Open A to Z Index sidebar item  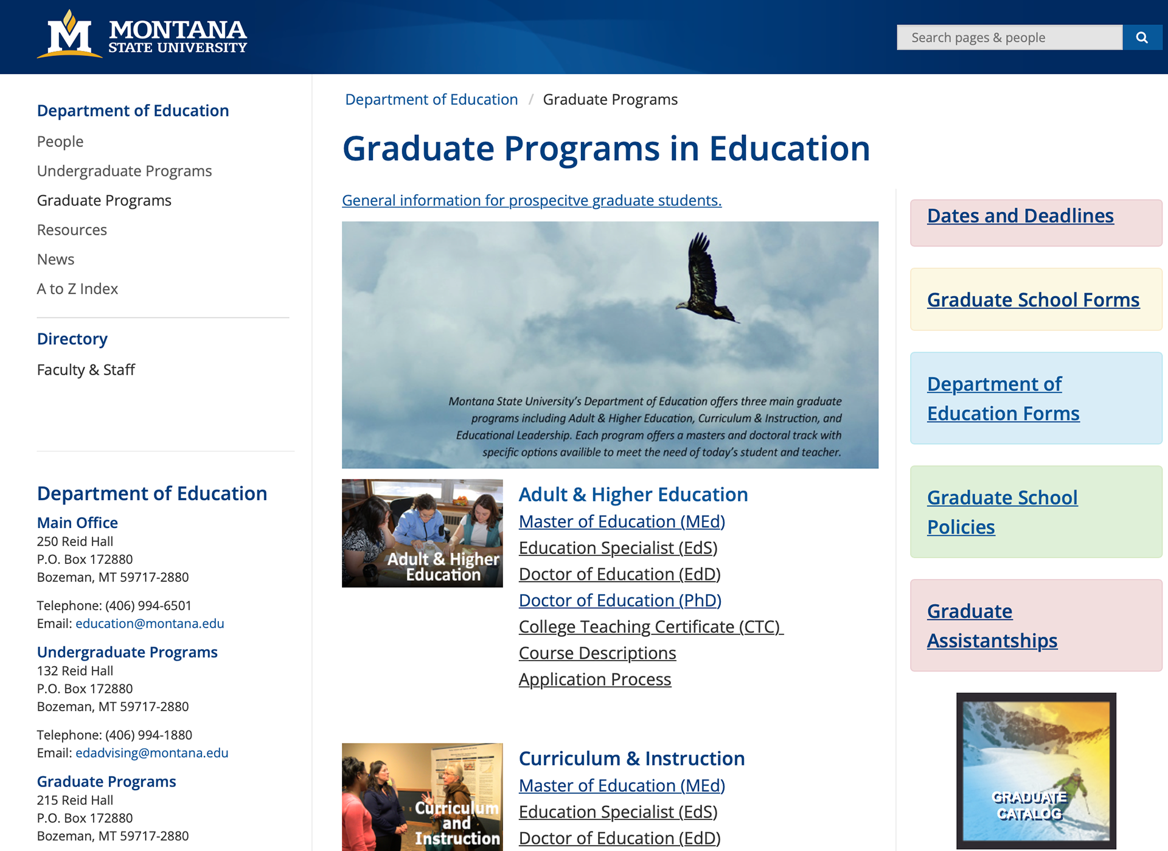point(77,289)
